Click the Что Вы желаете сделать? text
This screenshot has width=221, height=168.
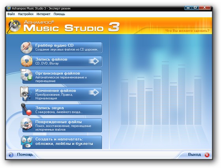coord(187,31)
